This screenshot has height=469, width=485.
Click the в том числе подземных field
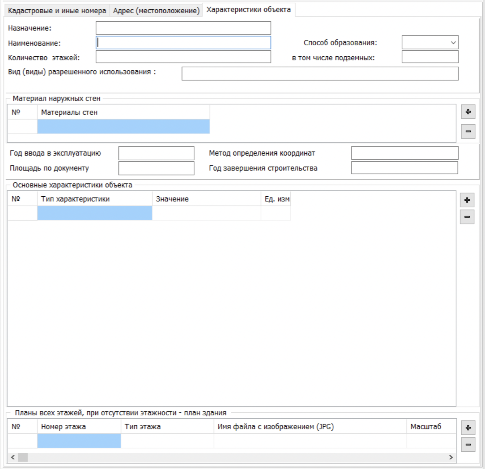(430, 57)
